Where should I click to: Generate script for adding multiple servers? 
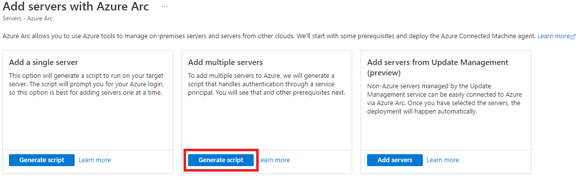221,160
